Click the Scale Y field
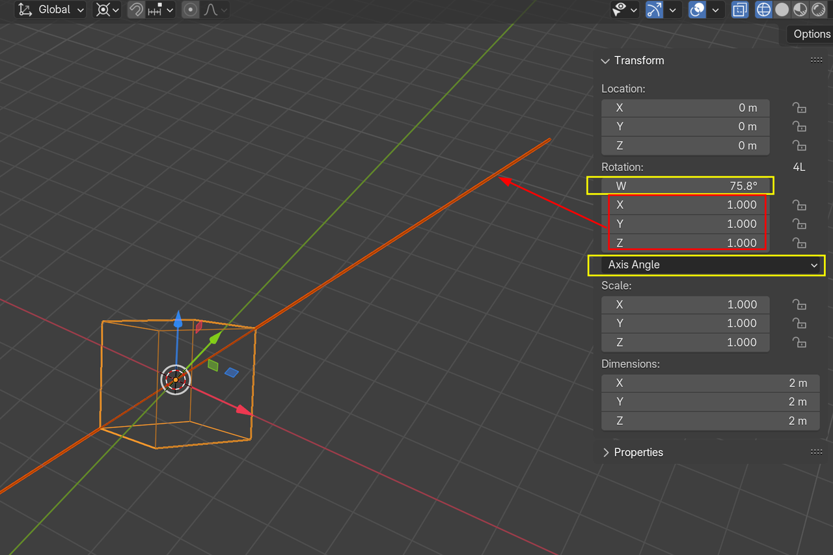Screen dimensions: 833x555 click(685, 323)
